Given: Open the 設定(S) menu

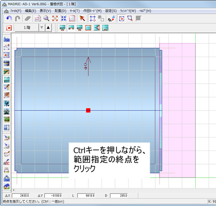Looking at the screenshot, I should [111, 11].
